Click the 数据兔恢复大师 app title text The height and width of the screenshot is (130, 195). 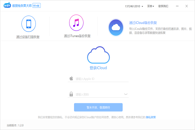(22, 6)
